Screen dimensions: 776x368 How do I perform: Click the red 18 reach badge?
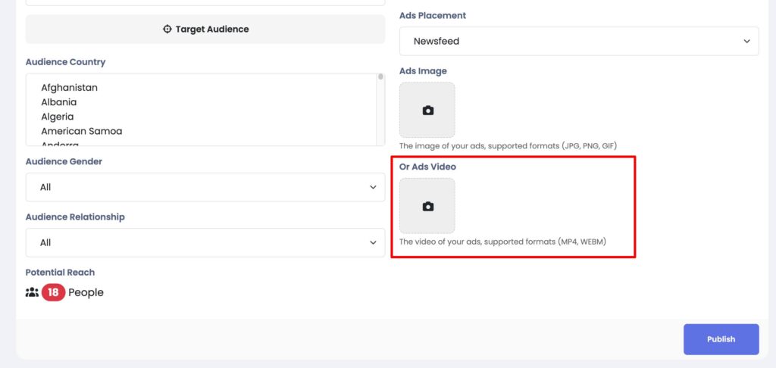[x=53, y=292]
